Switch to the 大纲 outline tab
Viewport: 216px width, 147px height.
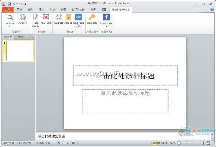(x=21, y=37)
